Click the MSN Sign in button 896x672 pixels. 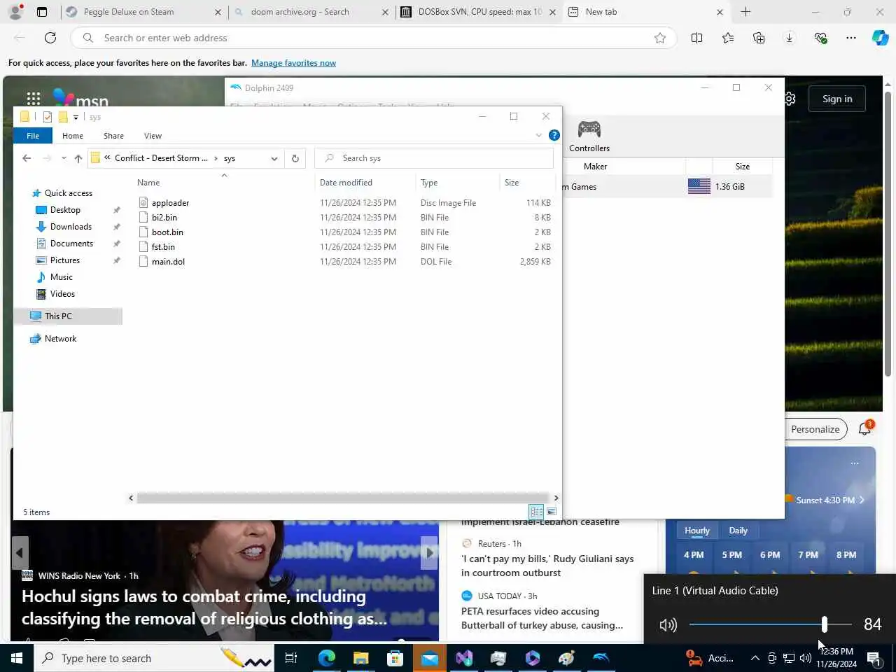tap(837, 99)
